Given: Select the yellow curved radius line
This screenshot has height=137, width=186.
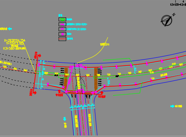Looking at the screenshot, I should tap(92, 50).
